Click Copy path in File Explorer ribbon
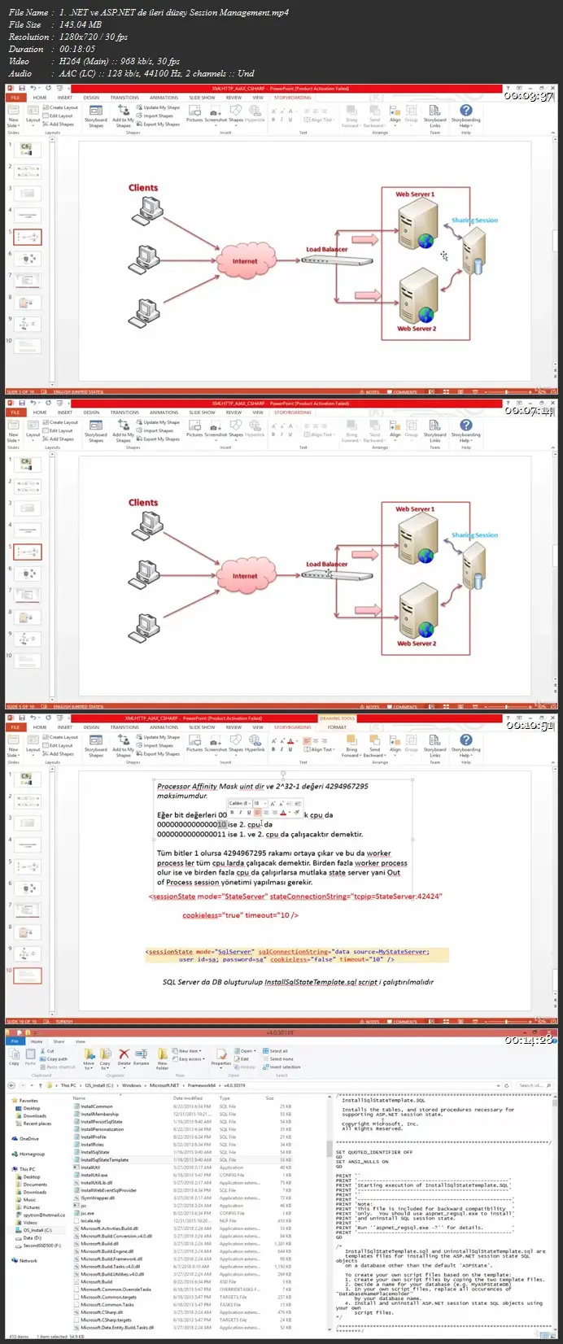The width and height of the screenshot is (563, 1344). click(53, 1059)
